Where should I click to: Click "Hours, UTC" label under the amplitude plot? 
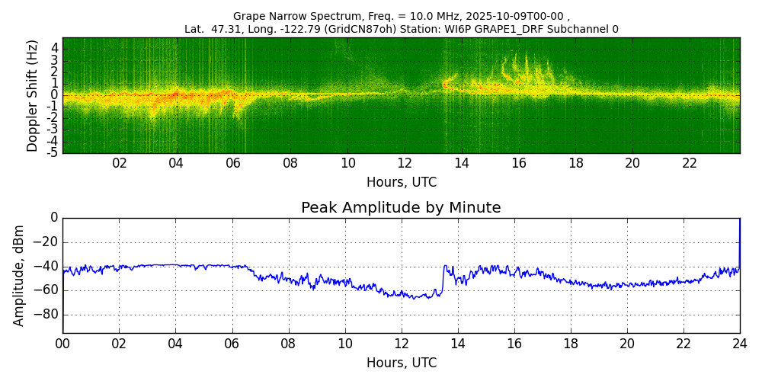pos(401,363)
